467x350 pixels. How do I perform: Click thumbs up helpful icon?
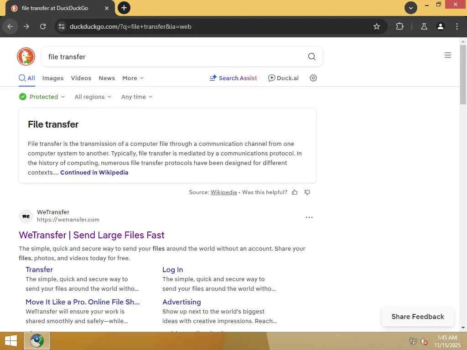[x=295, y=192]
